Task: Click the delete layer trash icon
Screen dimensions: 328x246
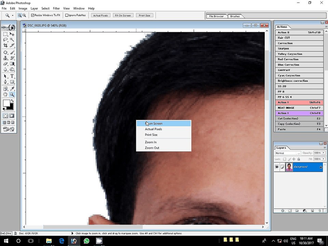Action: tap(319, 211)
